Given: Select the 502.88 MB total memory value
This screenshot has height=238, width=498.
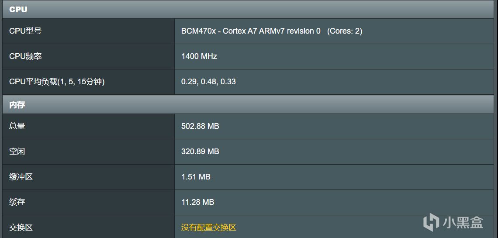Looking at the screenshot, I should click(200, 126).
